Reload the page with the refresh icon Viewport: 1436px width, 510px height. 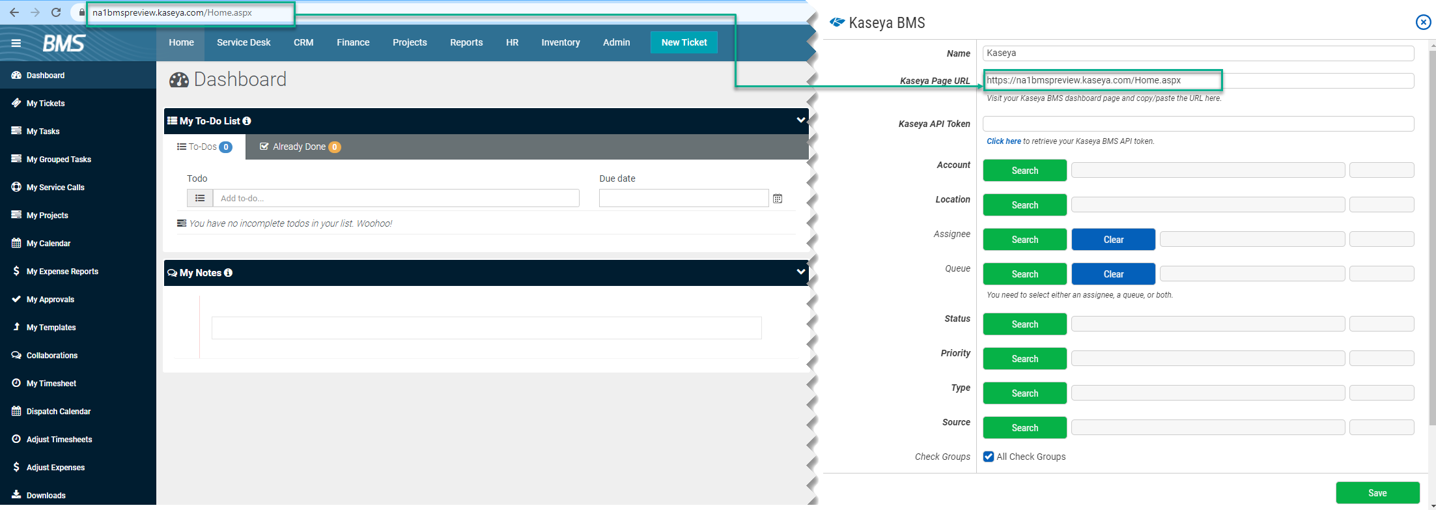56,12
